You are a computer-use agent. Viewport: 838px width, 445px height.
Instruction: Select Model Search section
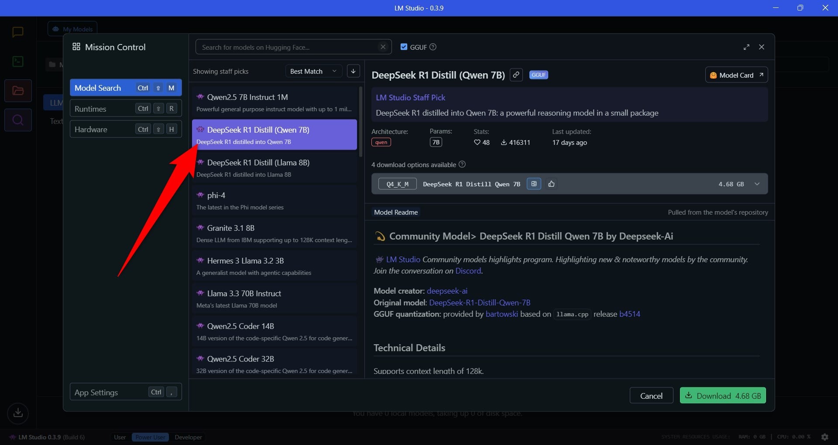[x=126, y=88]
